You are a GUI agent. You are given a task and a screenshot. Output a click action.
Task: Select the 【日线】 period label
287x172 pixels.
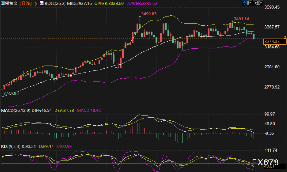(26, 4)
